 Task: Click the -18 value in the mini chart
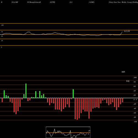89,131
